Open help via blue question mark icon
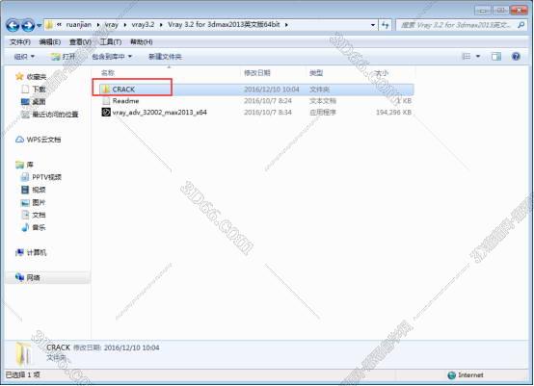 coord(516,57)
